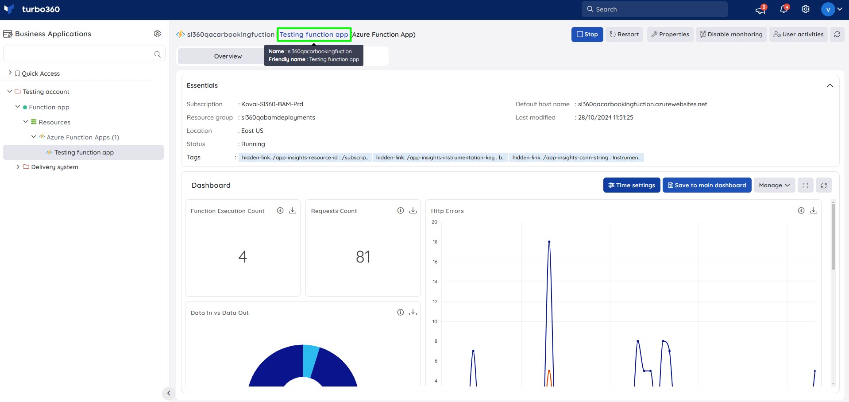
Task: Switch to the Overview tab
Action: click(228, 56)
